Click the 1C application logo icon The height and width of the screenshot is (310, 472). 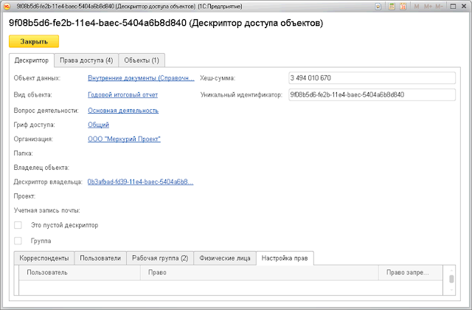[8, 7]
